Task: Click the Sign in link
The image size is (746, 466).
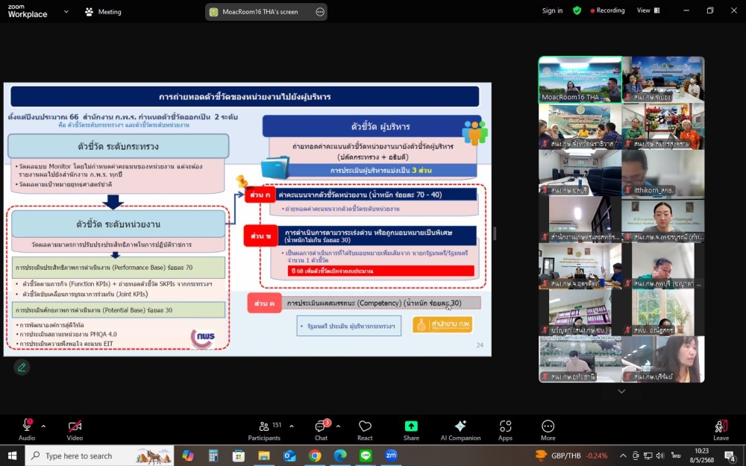Action: [x=552, y=11]
